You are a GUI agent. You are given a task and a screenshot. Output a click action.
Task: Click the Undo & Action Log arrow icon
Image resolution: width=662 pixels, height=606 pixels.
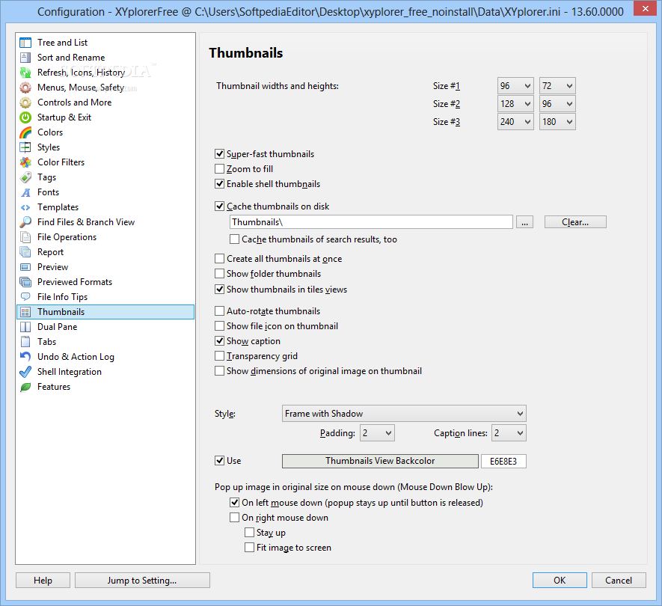pos(25,357)
